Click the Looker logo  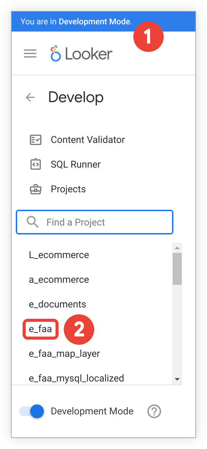[x=82, y=54]
